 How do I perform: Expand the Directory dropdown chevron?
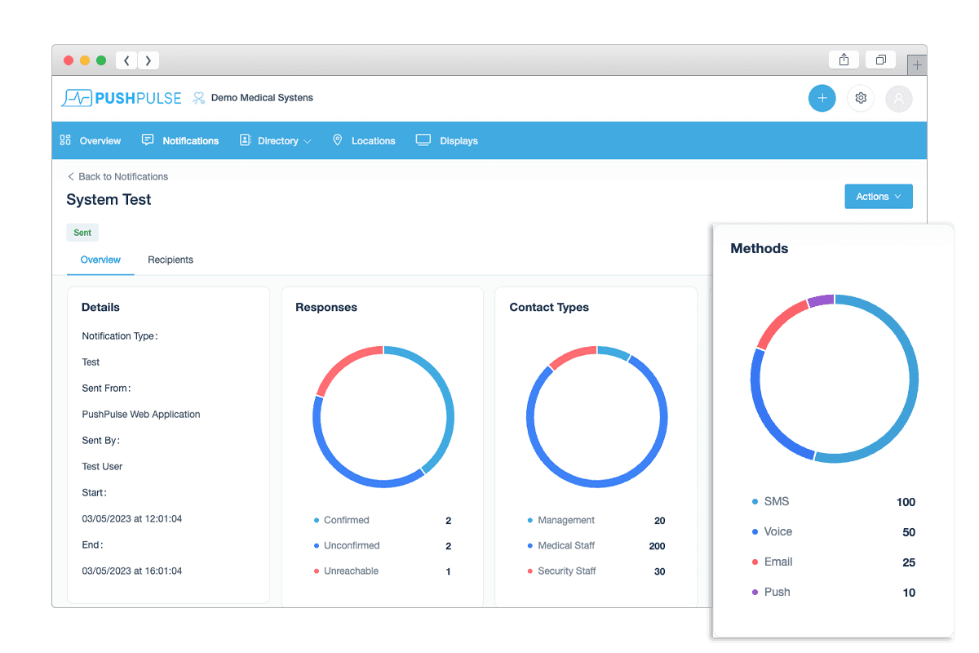(308, 141)
